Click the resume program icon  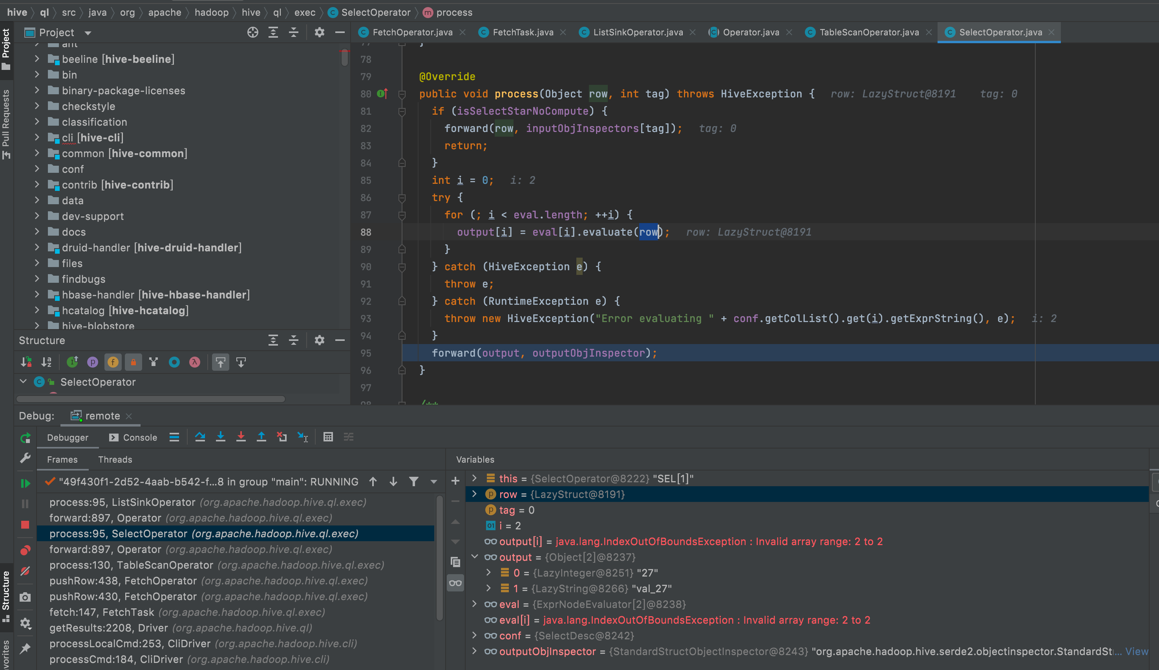(24, 482)
